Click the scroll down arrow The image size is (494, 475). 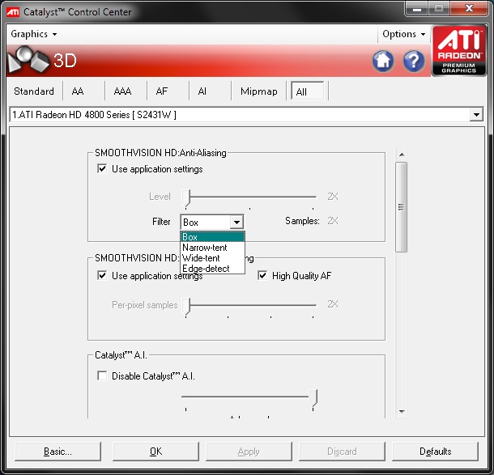pos(402,411)
